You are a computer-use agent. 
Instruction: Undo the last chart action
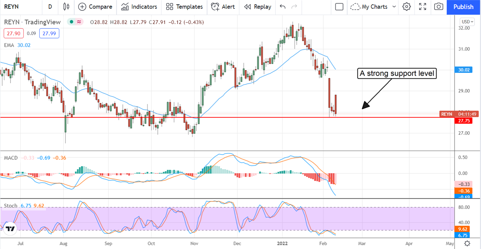pos(283,7)
